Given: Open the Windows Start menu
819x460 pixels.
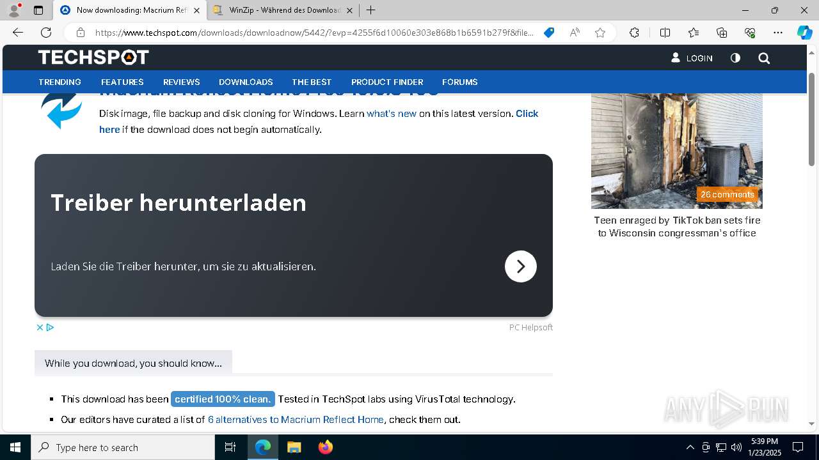Looking at the screenshot, I should [15, 447].
